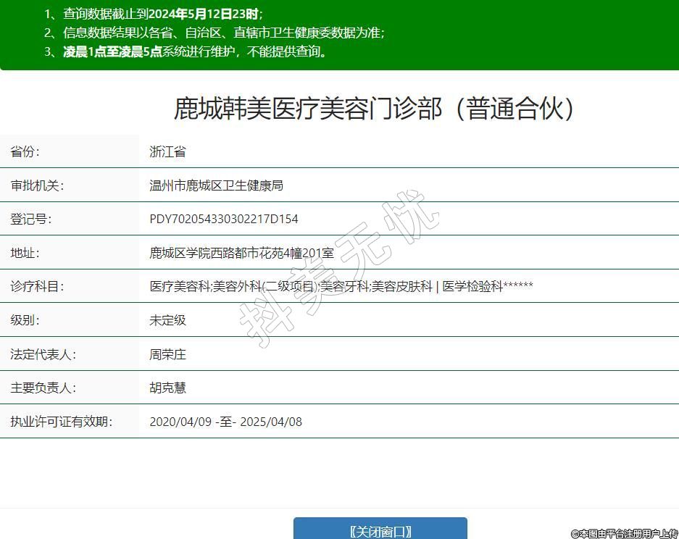Click the 省份 row label

click(x=25, y=151)
